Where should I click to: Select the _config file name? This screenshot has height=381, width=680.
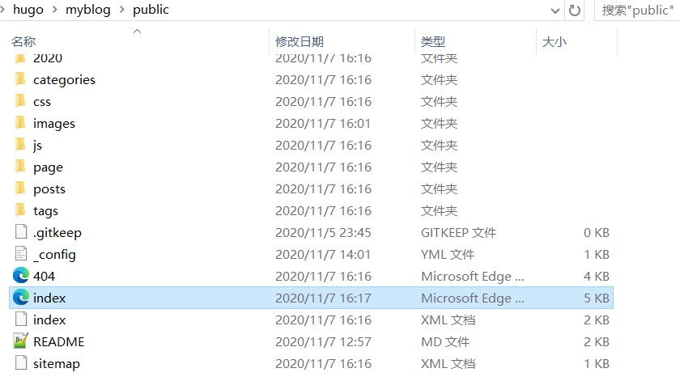[54, 255]
